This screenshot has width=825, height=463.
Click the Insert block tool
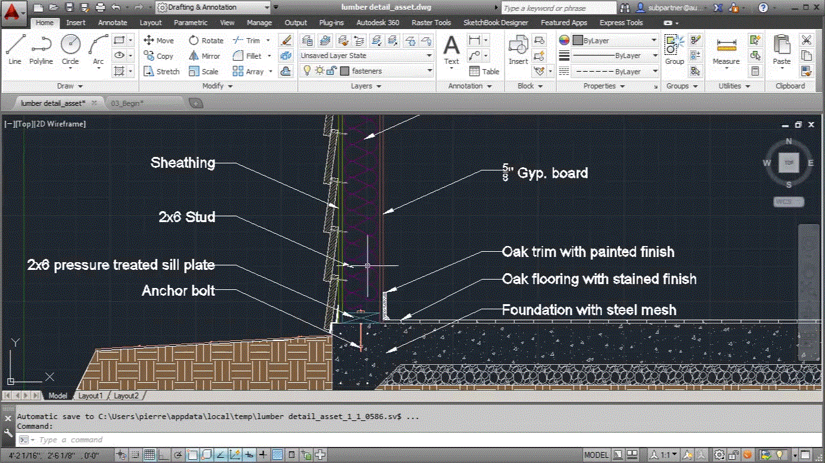pyautogui.click(x=518, y=50)
